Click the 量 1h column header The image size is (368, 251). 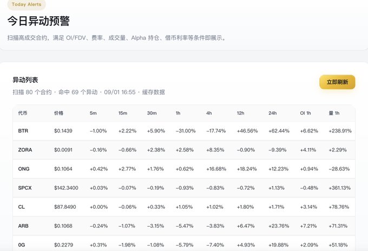pos(334,113)
